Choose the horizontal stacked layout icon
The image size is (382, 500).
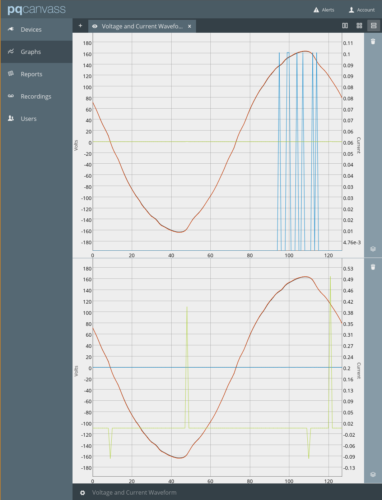[x=373, y=26]
